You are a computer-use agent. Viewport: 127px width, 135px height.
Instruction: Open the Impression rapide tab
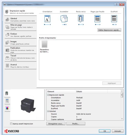pos(20,12)
